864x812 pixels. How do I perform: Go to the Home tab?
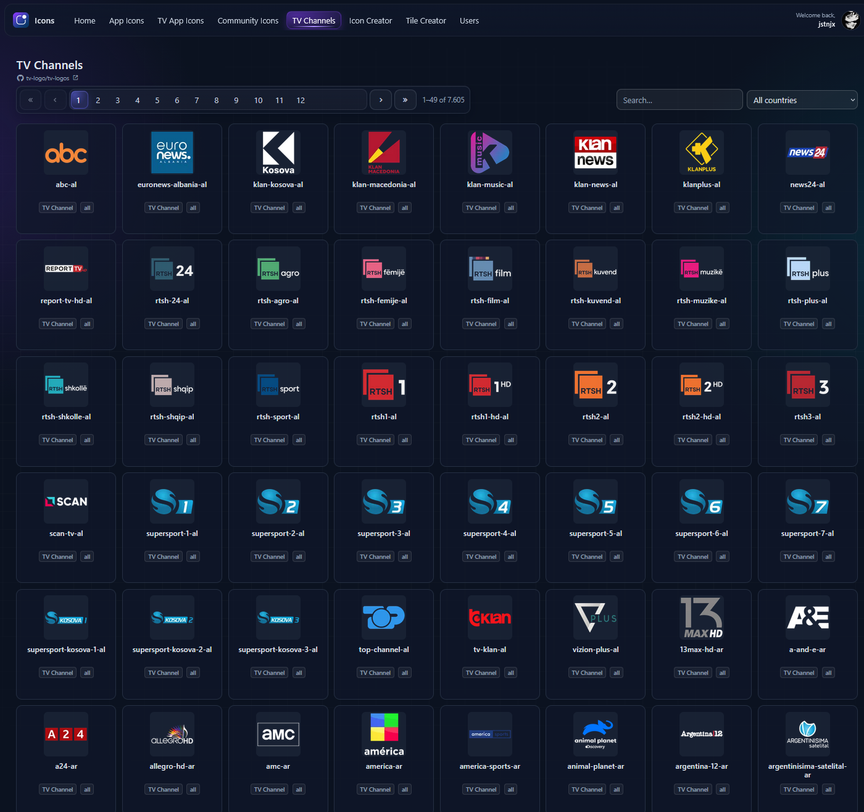click(85, 20)
